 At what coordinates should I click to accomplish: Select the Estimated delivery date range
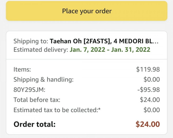(x=110, y=49)
